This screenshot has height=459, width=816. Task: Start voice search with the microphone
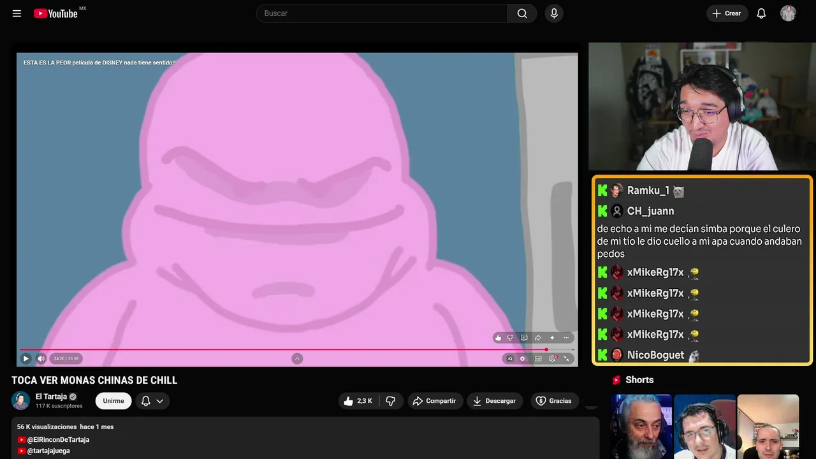pyautogui.click(x=554, y=13)
